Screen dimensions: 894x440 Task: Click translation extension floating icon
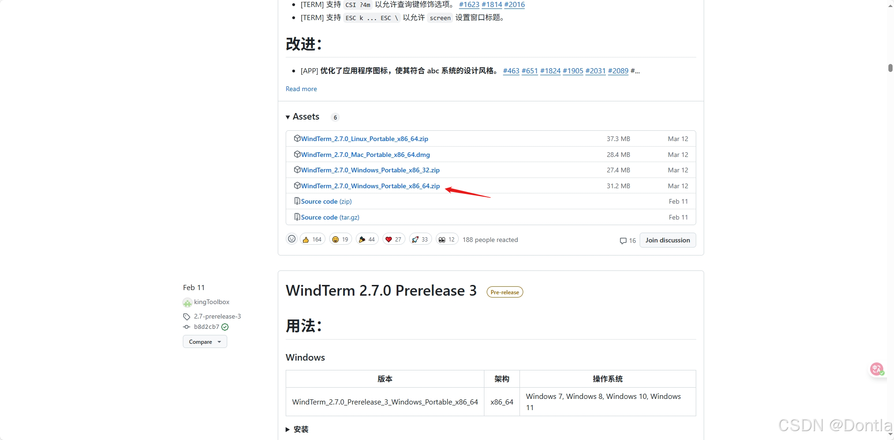point(877,369)
